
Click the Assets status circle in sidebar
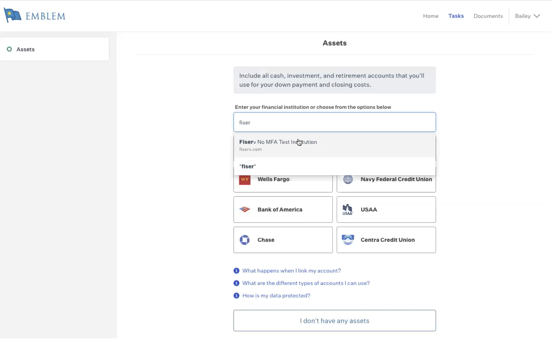[10, 49]
